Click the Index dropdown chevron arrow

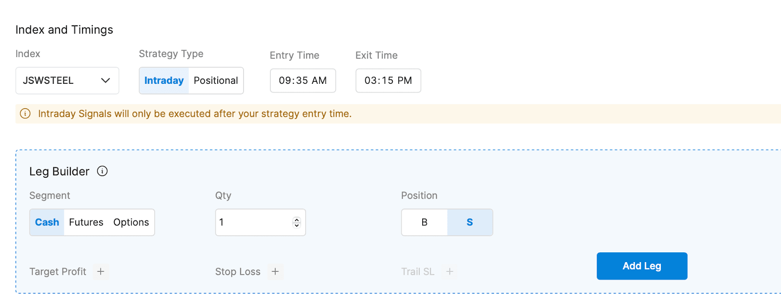click(105, 80)
